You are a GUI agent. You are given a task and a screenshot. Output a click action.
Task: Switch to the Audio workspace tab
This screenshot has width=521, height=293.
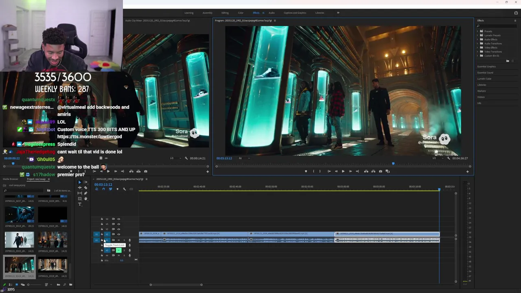coord(271,13)
